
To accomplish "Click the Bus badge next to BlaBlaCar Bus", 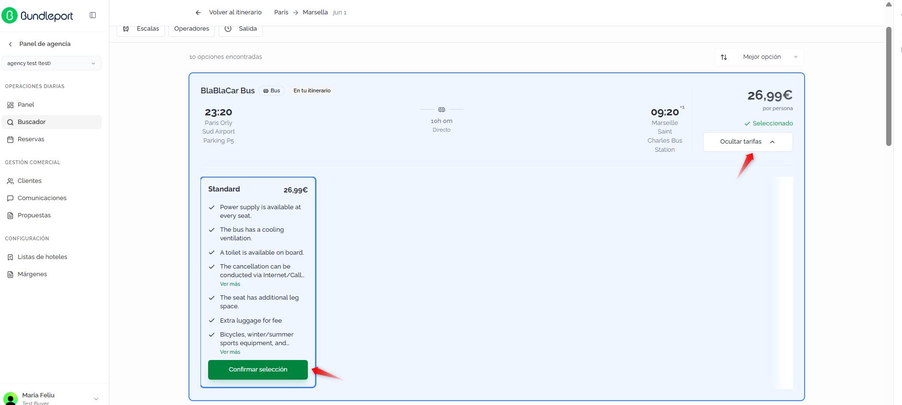I will tap(272, 90).
